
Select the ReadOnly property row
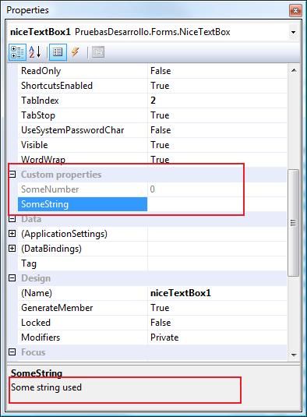click(153, 71)
